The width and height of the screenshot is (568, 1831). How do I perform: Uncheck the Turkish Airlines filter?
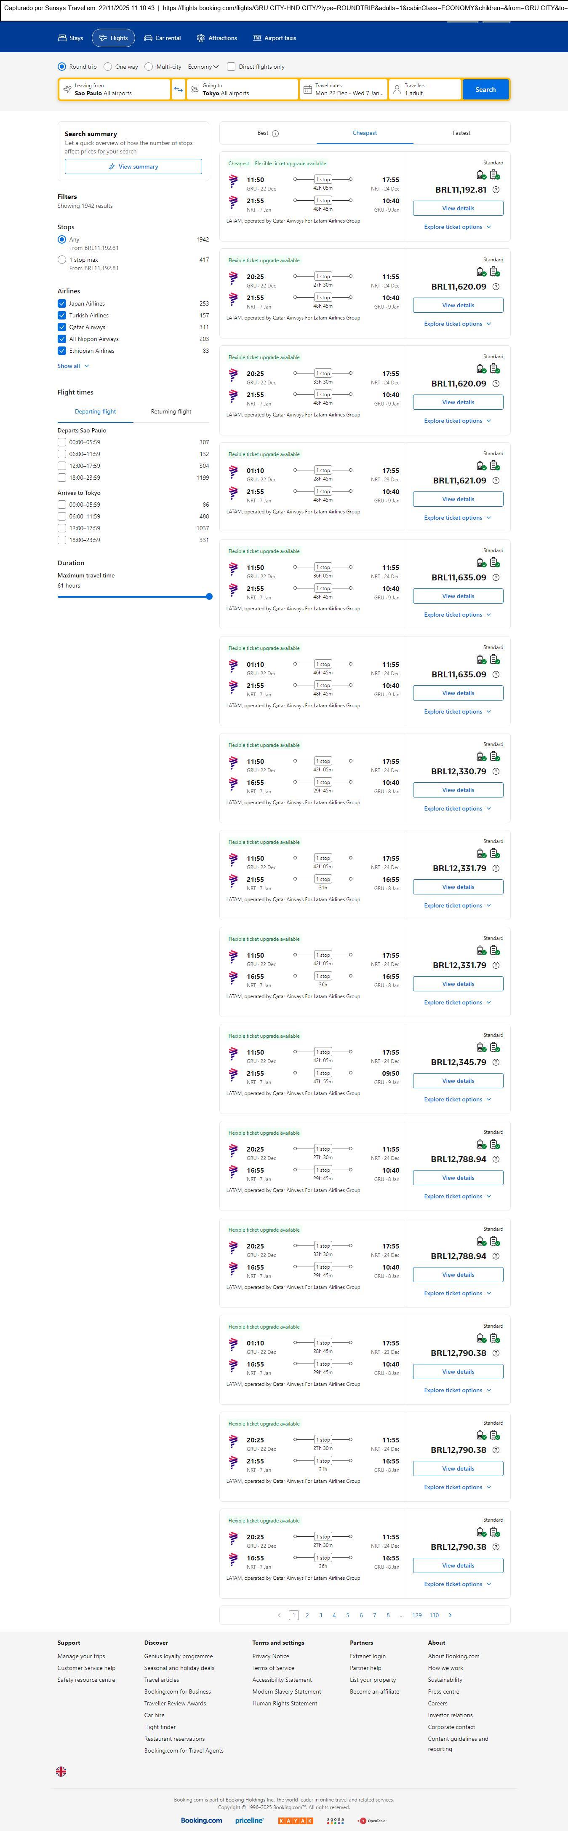pyautogui.click(x=62, y=316)
